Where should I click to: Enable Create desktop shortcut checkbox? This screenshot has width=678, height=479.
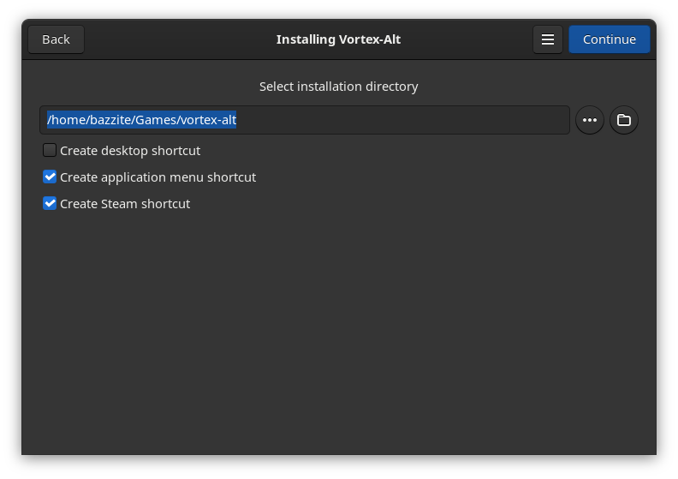click(x=50, y=150)
